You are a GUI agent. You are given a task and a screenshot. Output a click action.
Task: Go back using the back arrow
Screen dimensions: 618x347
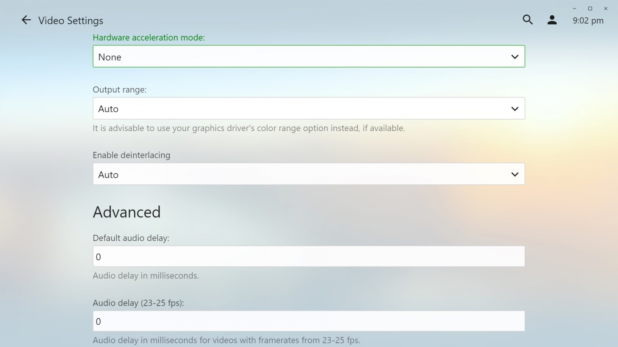pos(26,20)
